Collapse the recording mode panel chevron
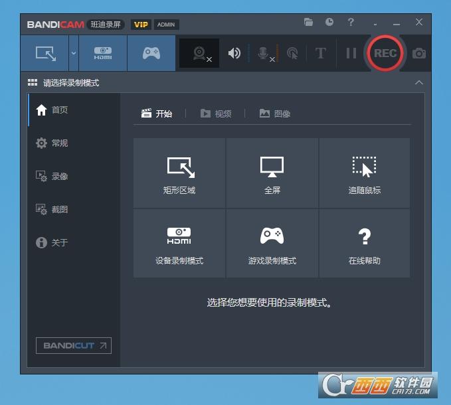Screen dimensions: 451x405 coord(419,82)
